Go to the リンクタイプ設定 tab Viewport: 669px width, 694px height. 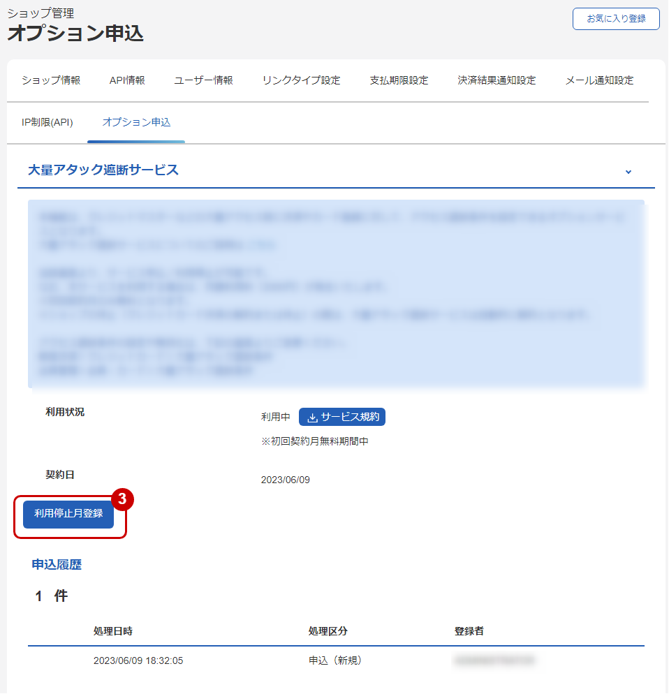pos(301,80)
